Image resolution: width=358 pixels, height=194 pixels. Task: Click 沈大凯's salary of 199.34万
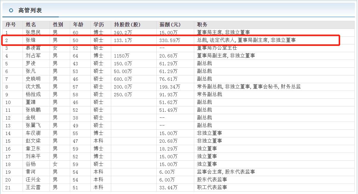(169, 87)
